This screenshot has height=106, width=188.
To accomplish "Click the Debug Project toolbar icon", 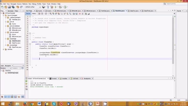I will point(60,7).
